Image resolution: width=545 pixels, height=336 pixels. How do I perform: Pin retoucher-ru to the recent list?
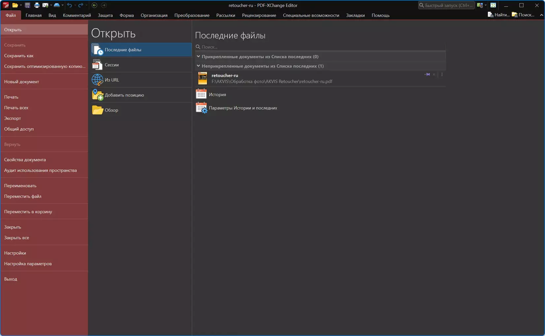click(427, 74)
